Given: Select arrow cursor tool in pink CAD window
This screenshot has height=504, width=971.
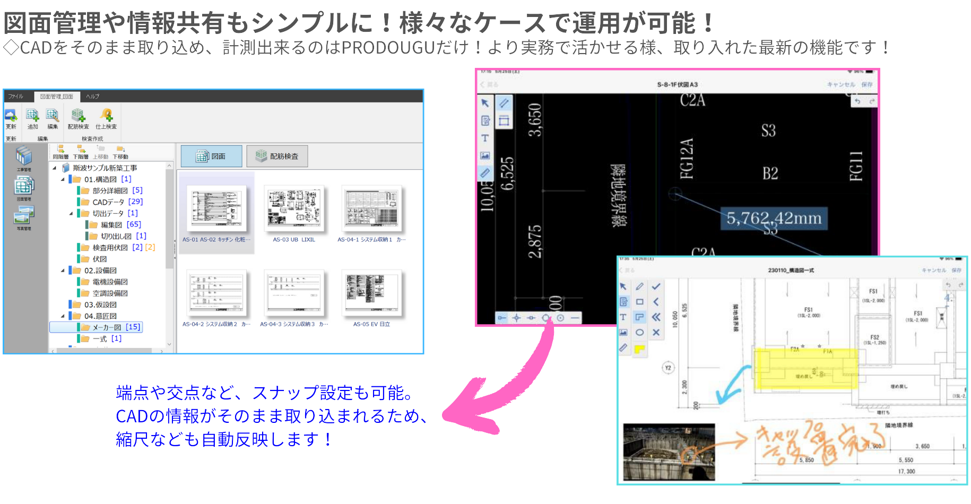Looking at the screenshot, I should coord(485,103).
